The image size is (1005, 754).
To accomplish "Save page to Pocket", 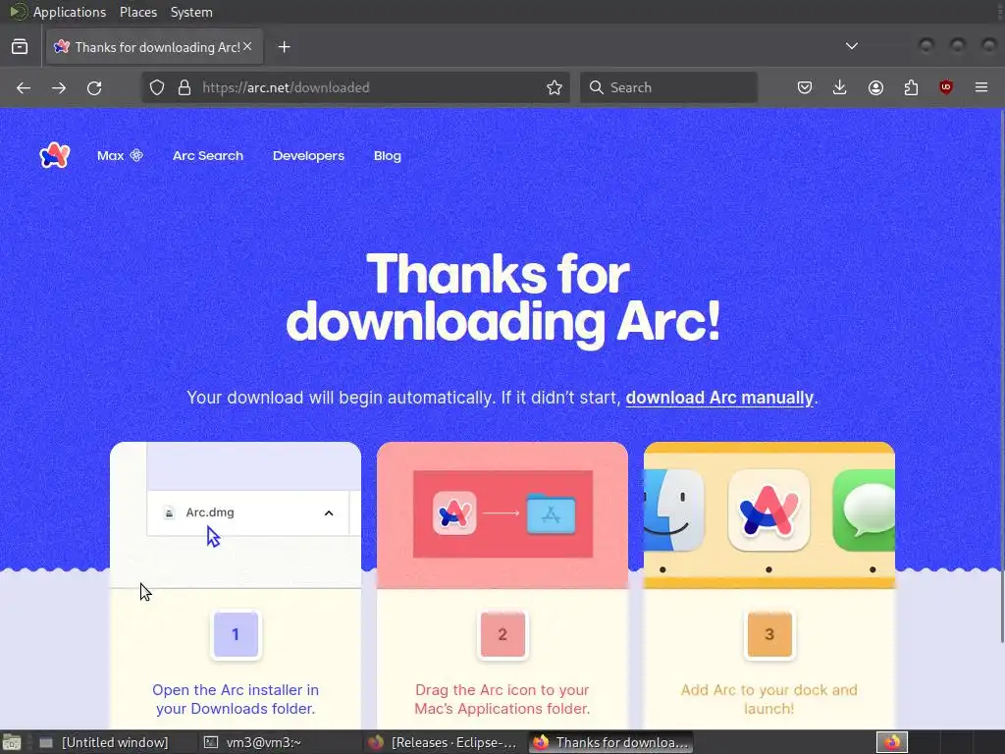I will click(805, 87).
